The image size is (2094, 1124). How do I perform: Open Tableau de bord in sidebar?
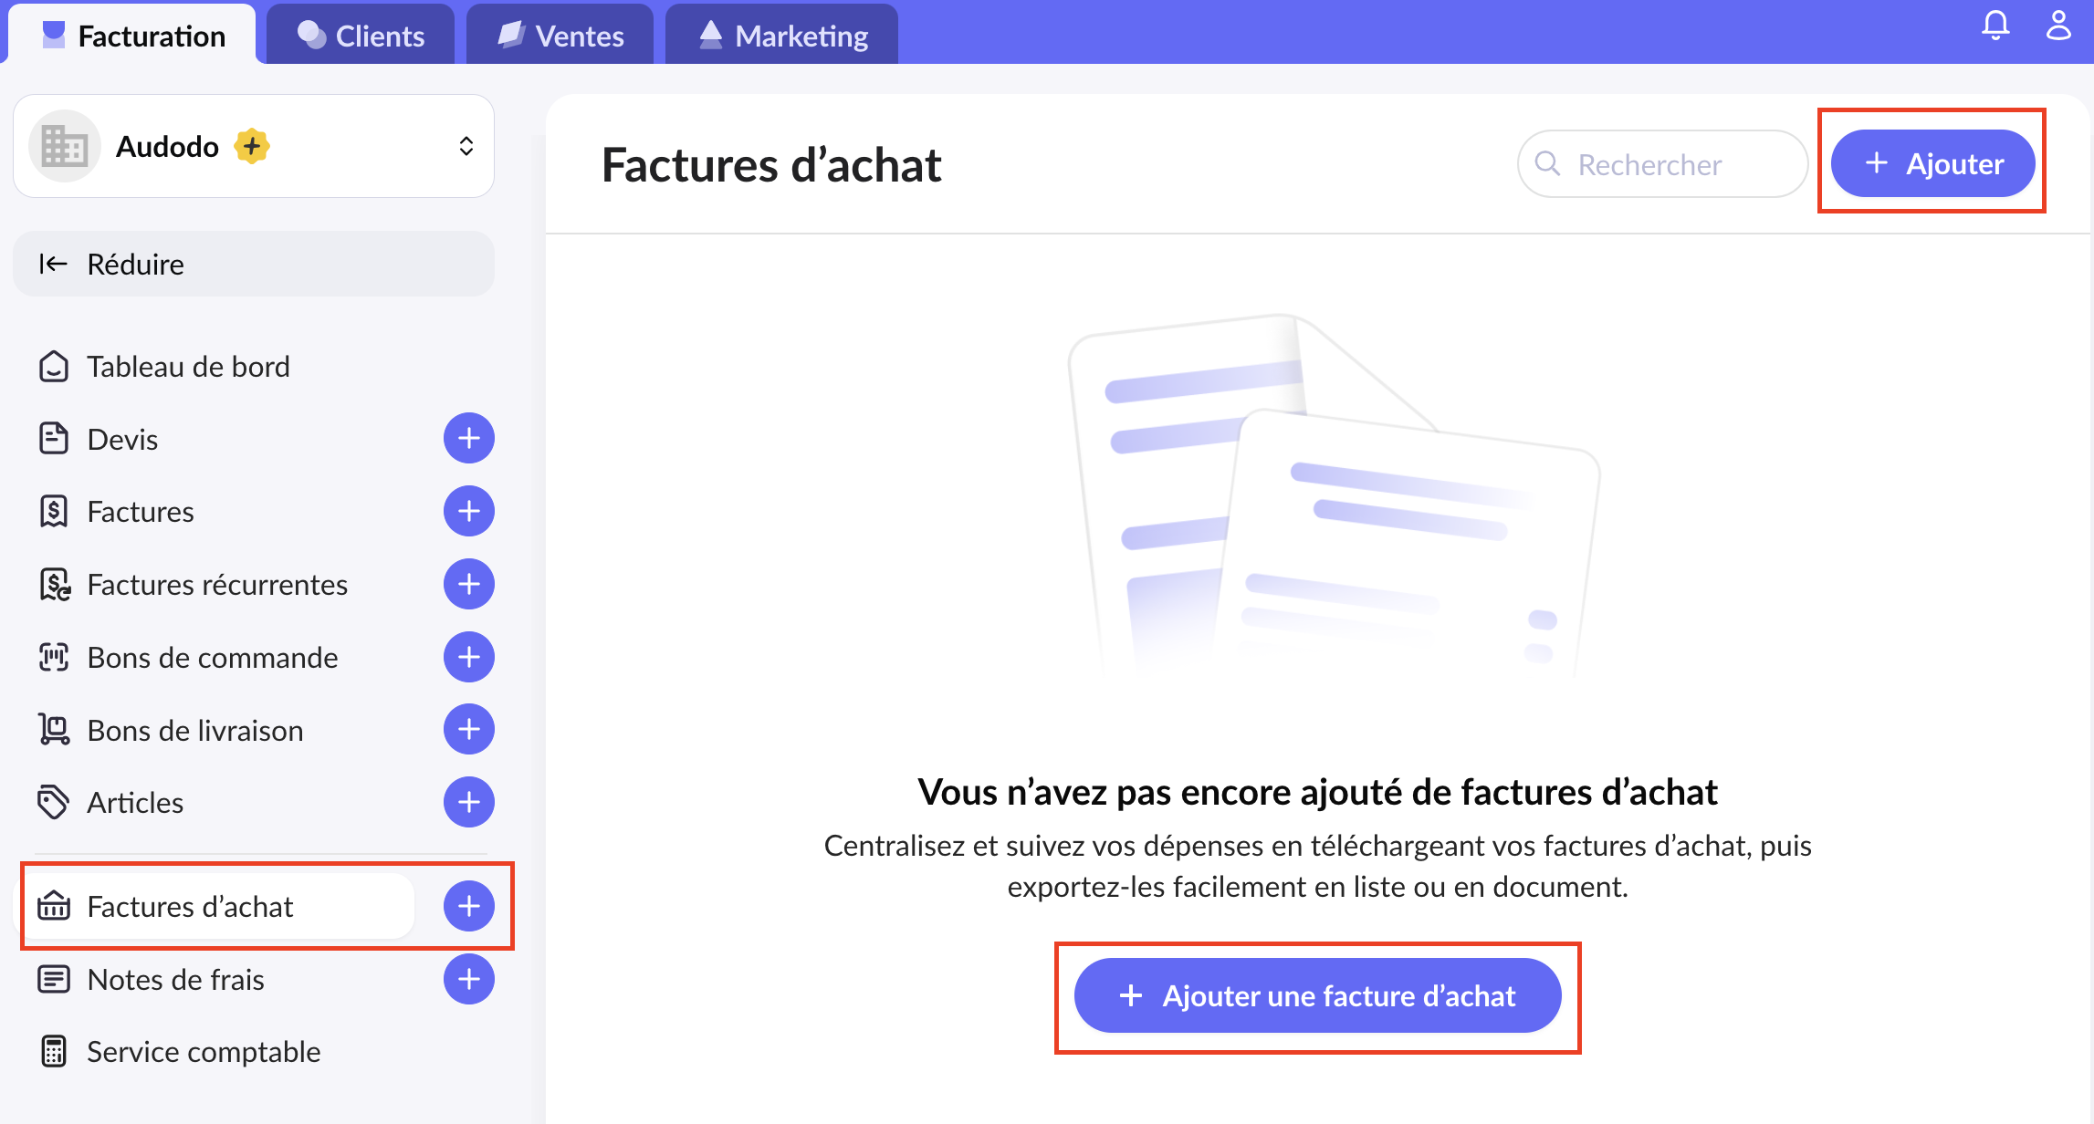pos(188,367)
